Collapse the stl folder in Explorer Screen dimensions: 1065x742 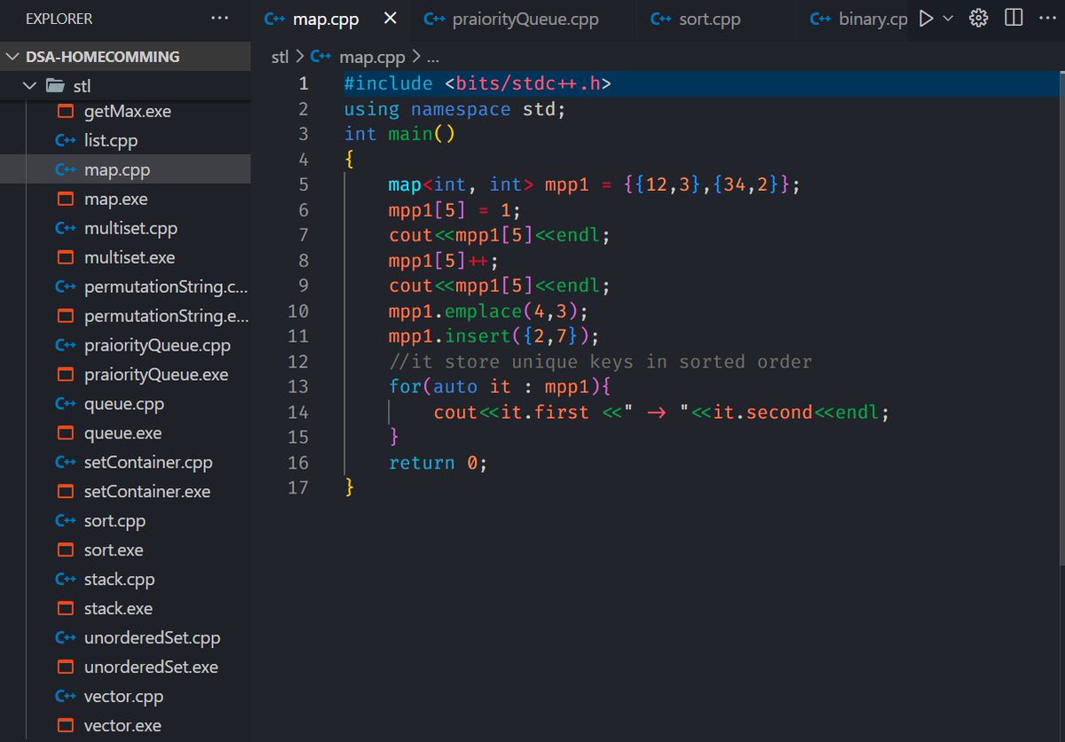[29, 86]
